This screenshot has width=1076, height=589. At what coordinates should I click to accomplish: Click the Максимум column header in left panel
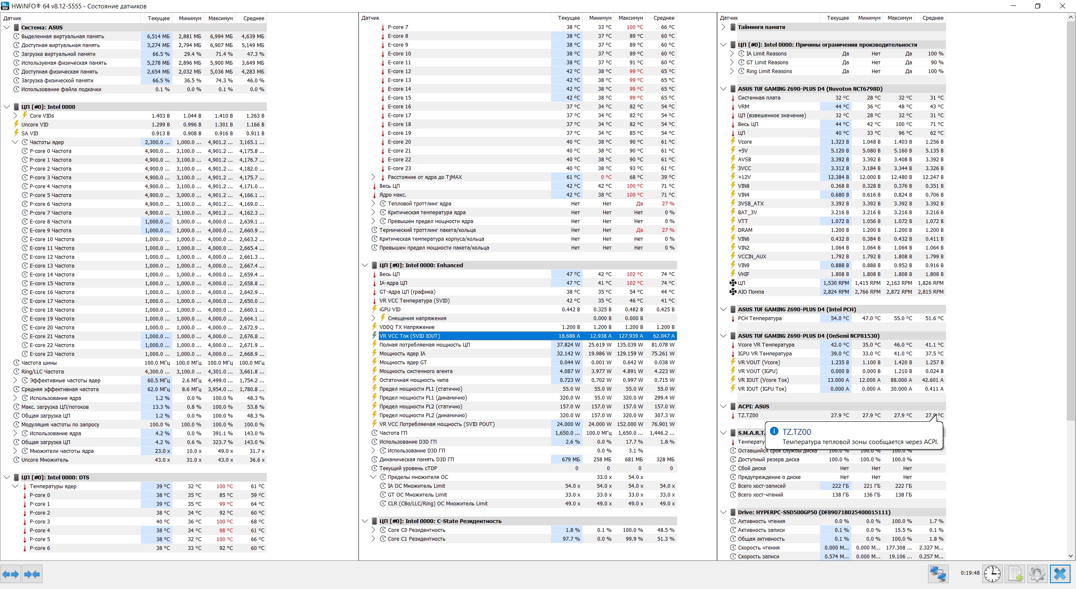[x=220, y=18]
